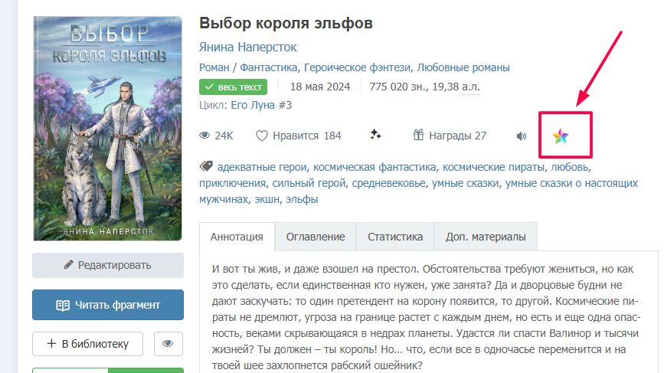Open the Его Луна cycle link

261,105
